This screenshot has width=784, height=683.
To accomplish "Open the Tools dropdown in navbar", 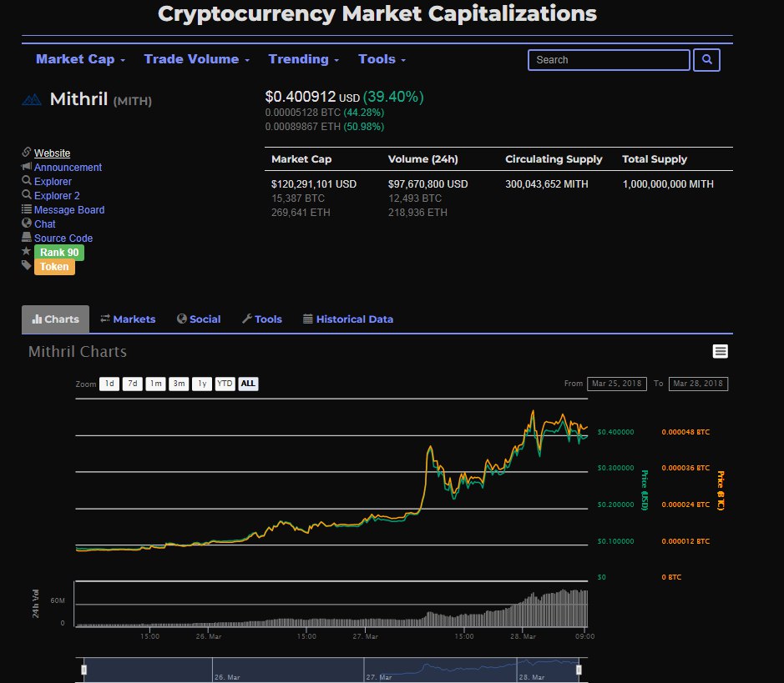I will click(382, 59).
